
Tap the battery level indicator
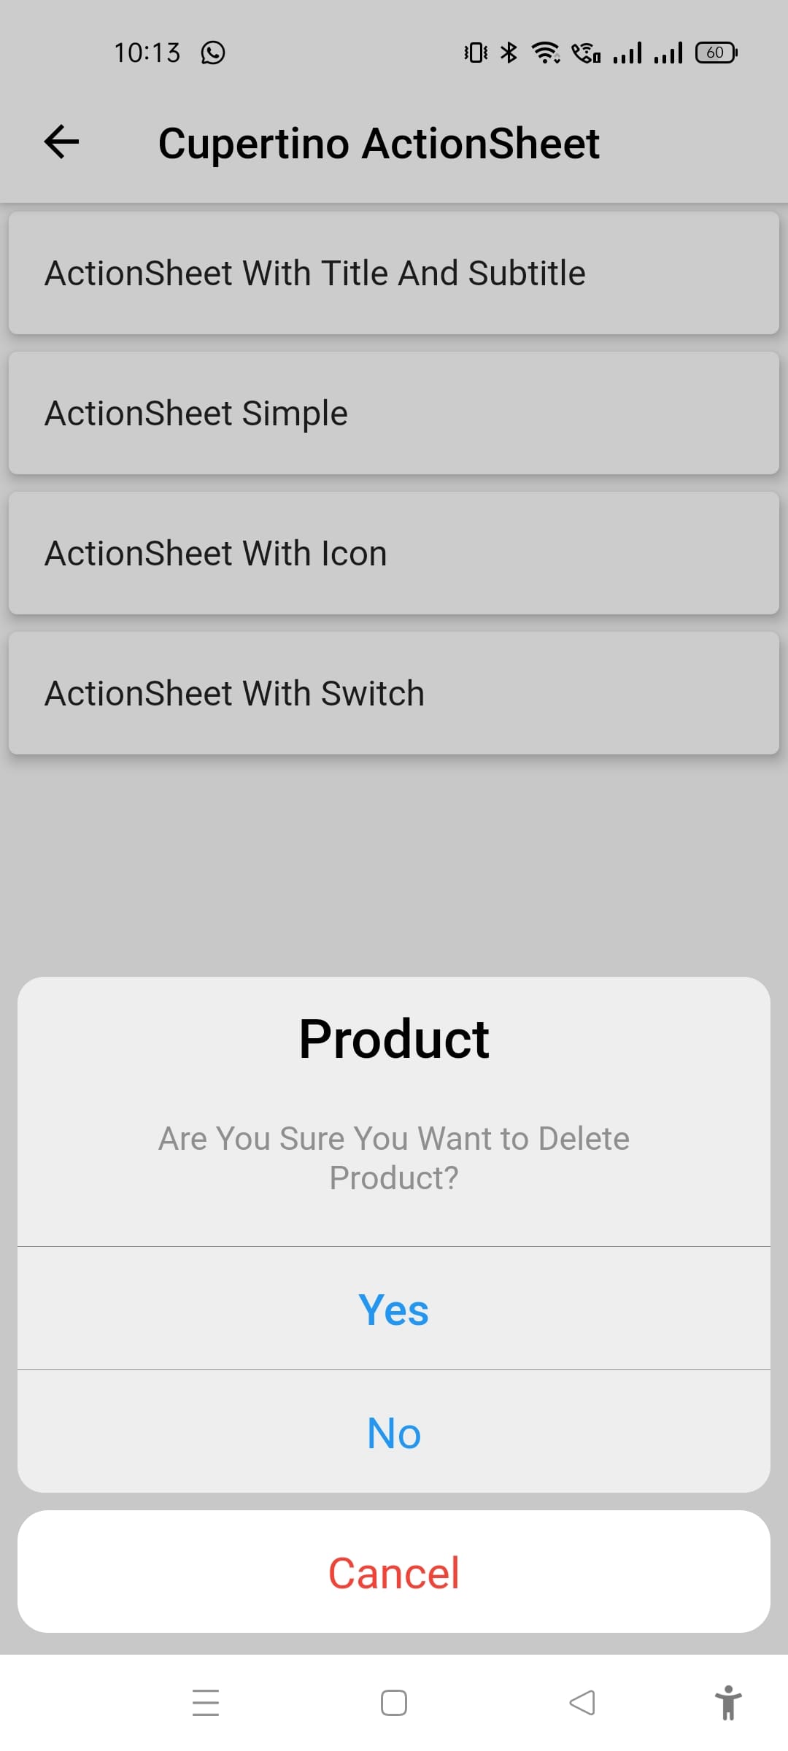pyautogui.click(x=716, y=53)
